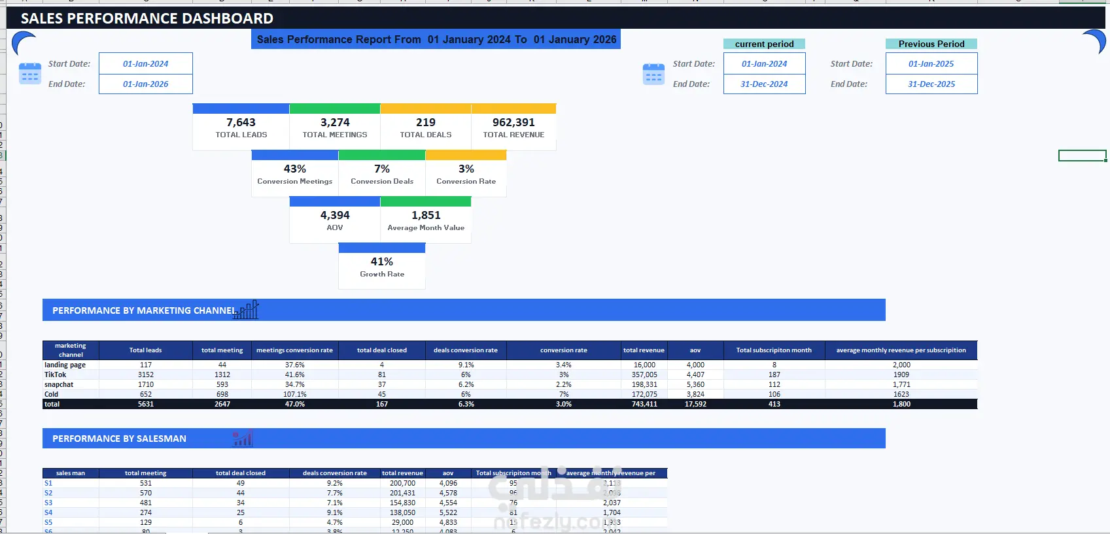Click the crescent moon icon at top right
The image size is (1110, 534).
click(x=1094, y=41)
